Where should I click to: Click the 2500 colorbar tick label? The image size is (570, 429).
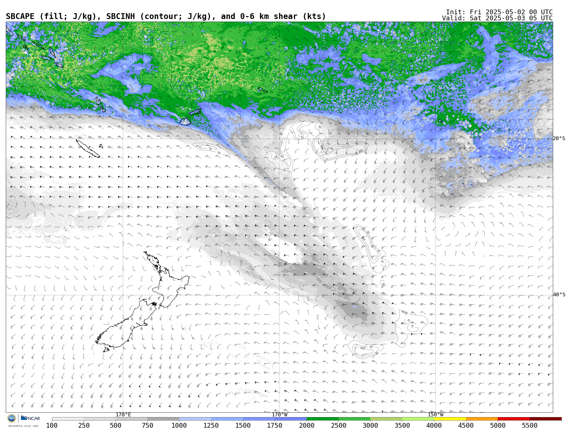click(x=339, y=426)
